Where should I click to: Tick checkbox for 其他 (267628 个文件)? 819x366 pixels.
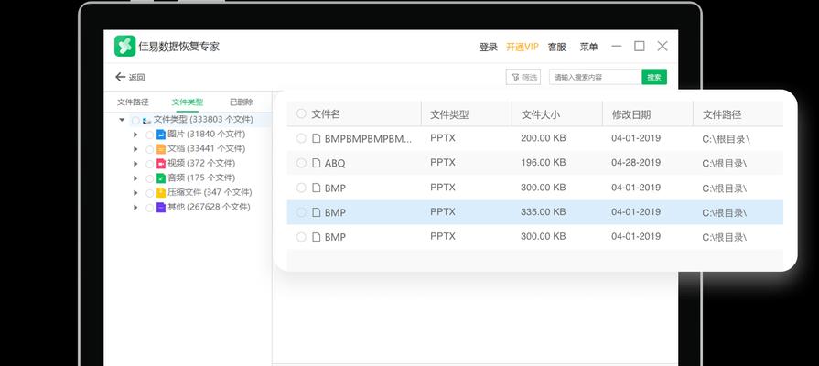pos(149,208)
